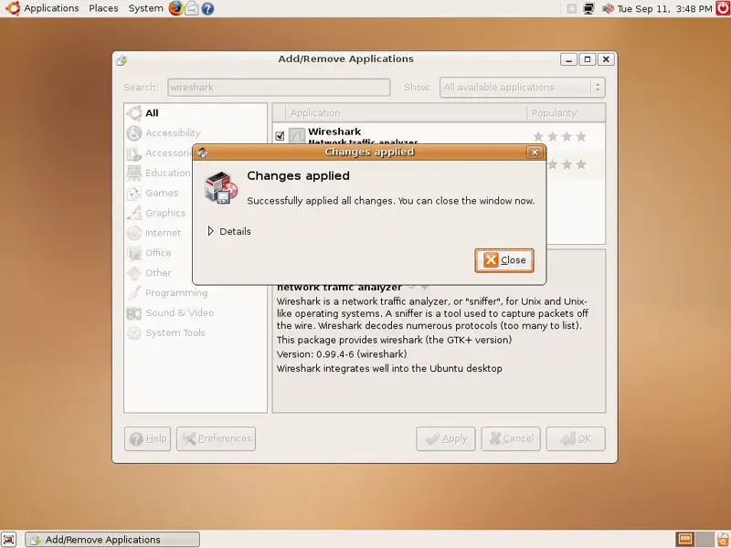
Task: Click the Cancel button
Action: [x=511, y=438]
